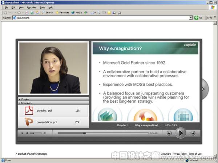
Task: Click the Refresh page icon
Action: tap(32, 13)
